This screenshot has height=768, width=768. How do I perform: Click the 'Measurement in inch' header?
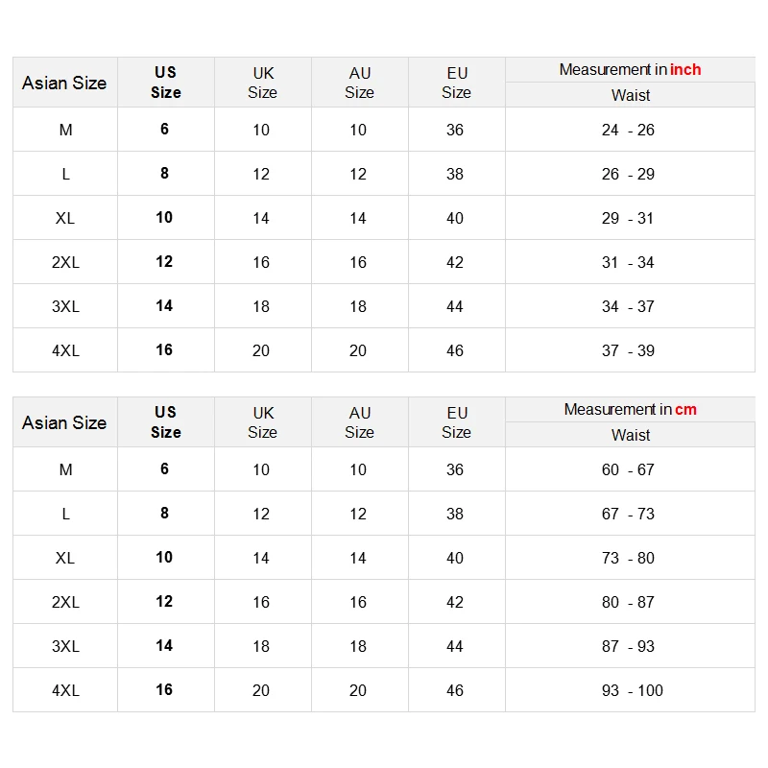(x=630, y=70)
